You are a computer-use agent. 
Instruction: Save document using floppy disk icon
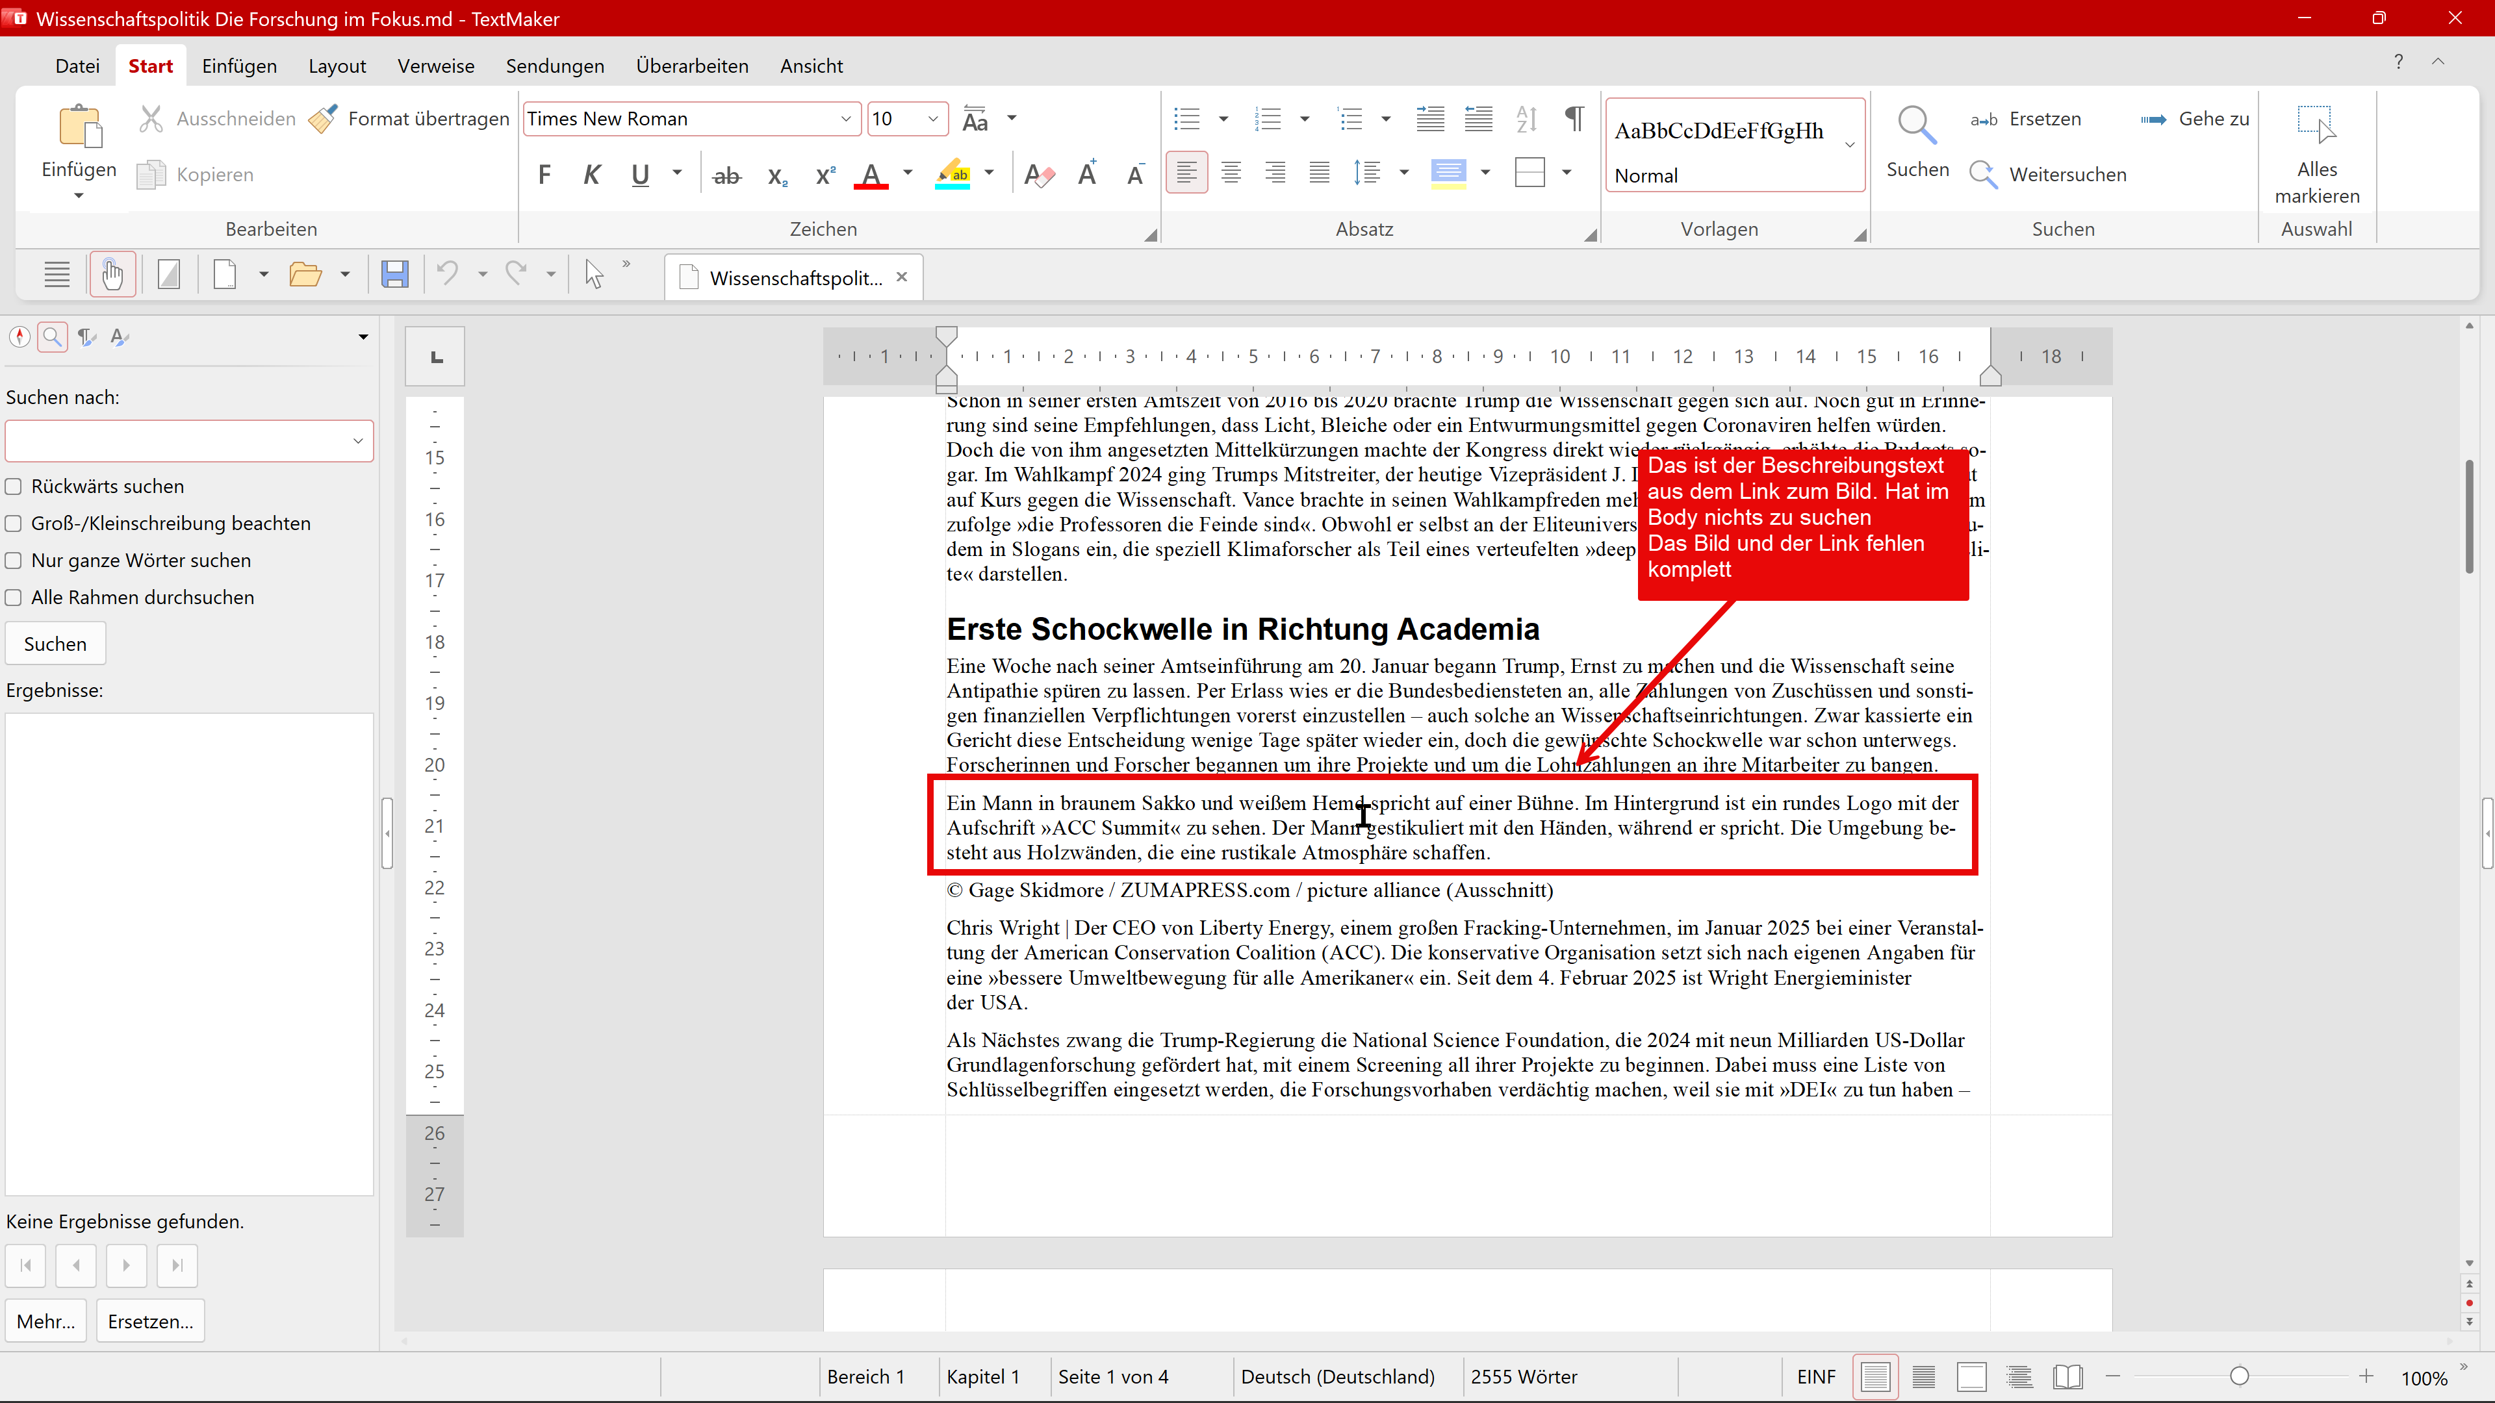click(394, 275)
